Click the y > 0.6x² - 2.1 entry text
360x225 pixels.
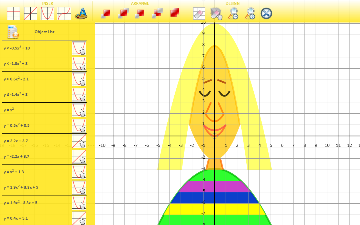click(16, 79)
